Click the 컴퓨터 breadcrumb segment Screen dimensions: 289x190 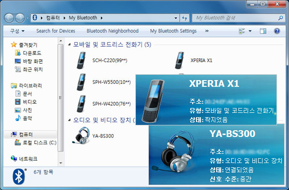tap(53, 18)
